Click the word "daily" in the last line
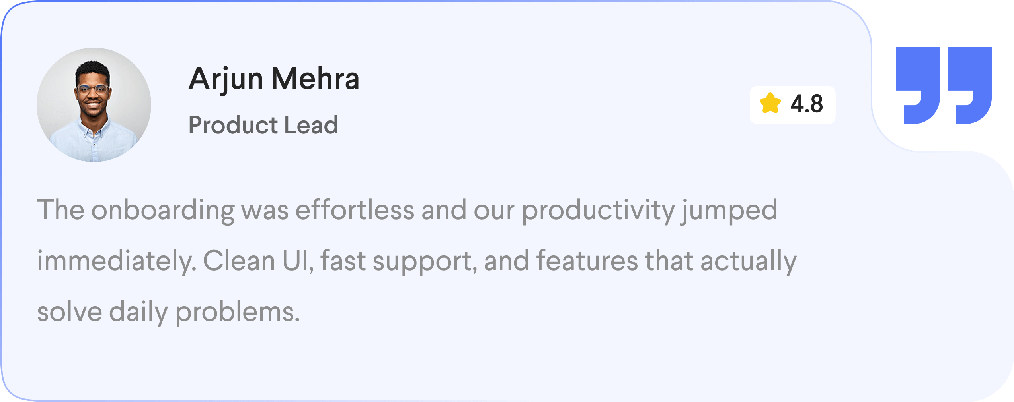This screenshot has height=402, width=1014. (x=138, y=312)
